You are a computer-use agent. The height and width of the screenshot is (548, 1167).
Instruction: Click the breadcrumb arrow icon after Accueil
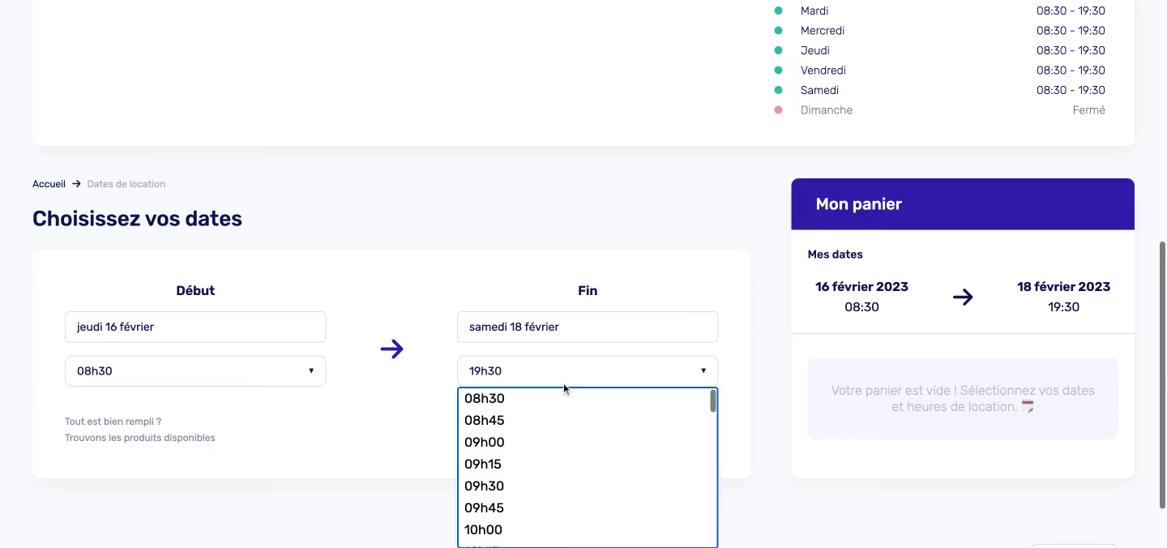pyautogui.click(x=76, y=184)
